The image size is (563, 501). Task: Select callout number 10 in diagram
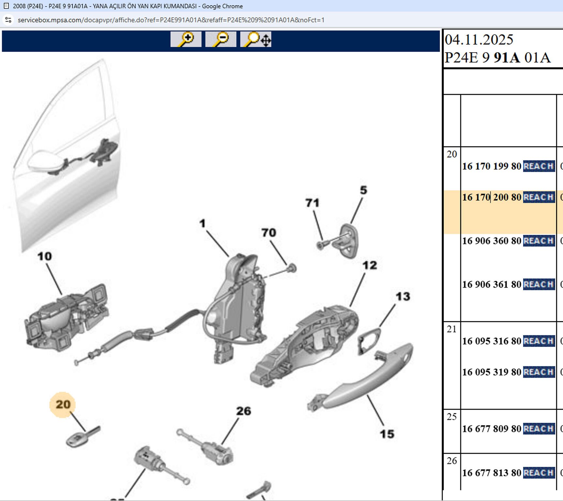(44, 256)
